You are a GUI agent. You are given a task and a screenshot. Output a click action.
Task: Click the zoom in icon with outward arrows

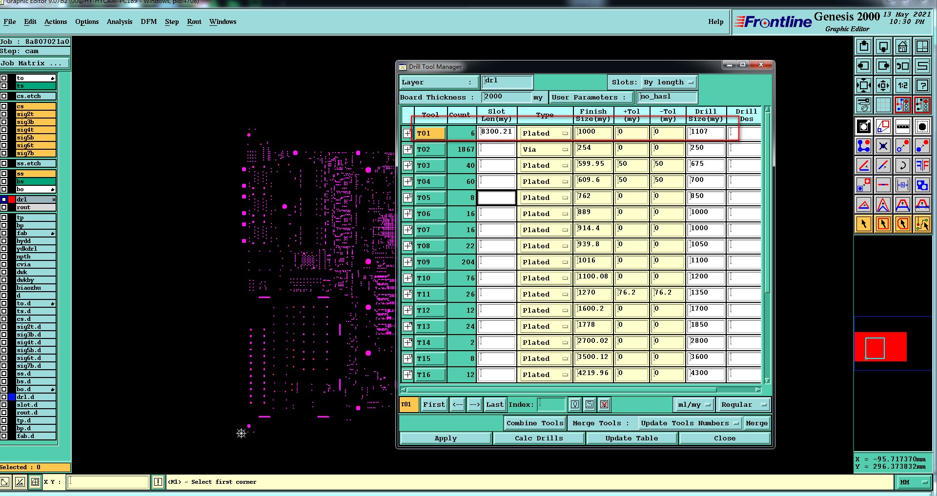point(864,85)
